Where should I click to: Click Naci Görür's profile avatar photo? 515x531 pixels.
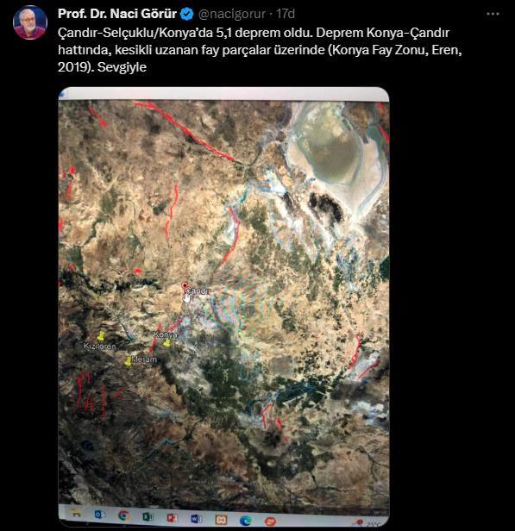coord(30,22)
